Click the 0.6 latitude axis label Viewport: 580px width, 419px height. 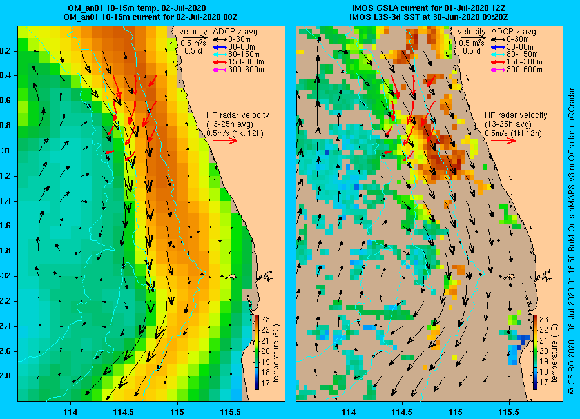pyautogui.click(x=6, y=101)
